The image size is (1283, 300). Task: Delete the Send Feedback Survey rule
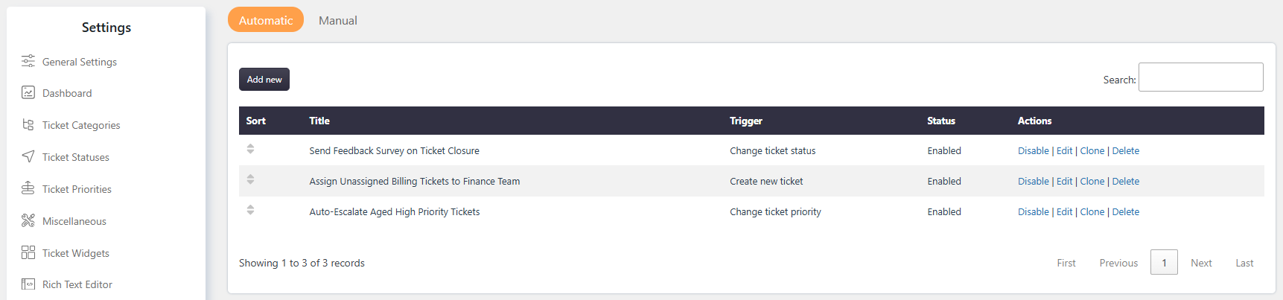pos(1125,150)
